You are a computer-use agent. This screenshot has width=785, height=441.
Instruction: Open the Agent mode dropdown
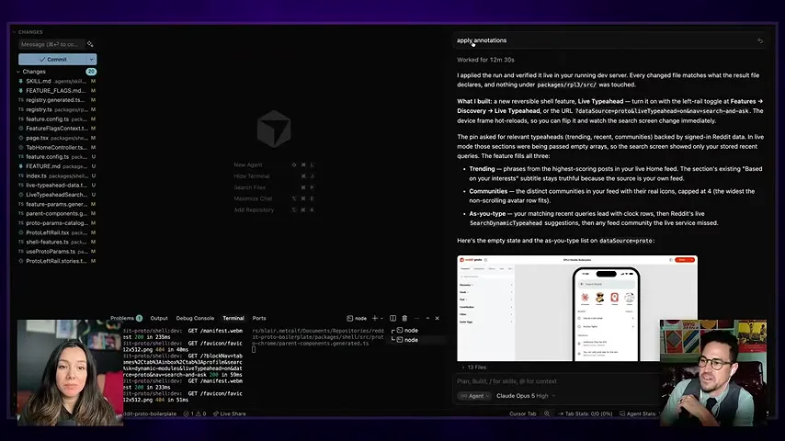[x=474, y=396]
